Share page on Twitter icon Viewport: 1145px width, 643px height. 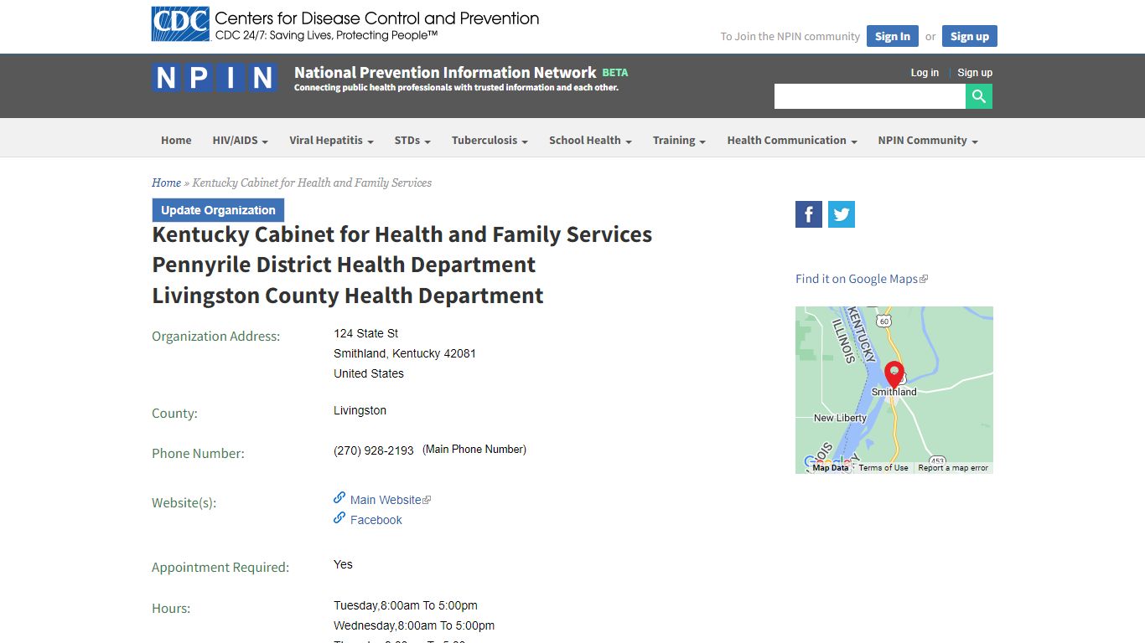tap(842, 214)
